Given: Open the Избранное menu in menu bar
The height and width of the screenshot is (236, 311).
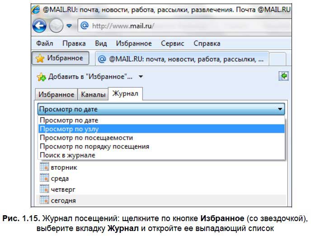Looking at the screenshot, I should pos(134,43).
